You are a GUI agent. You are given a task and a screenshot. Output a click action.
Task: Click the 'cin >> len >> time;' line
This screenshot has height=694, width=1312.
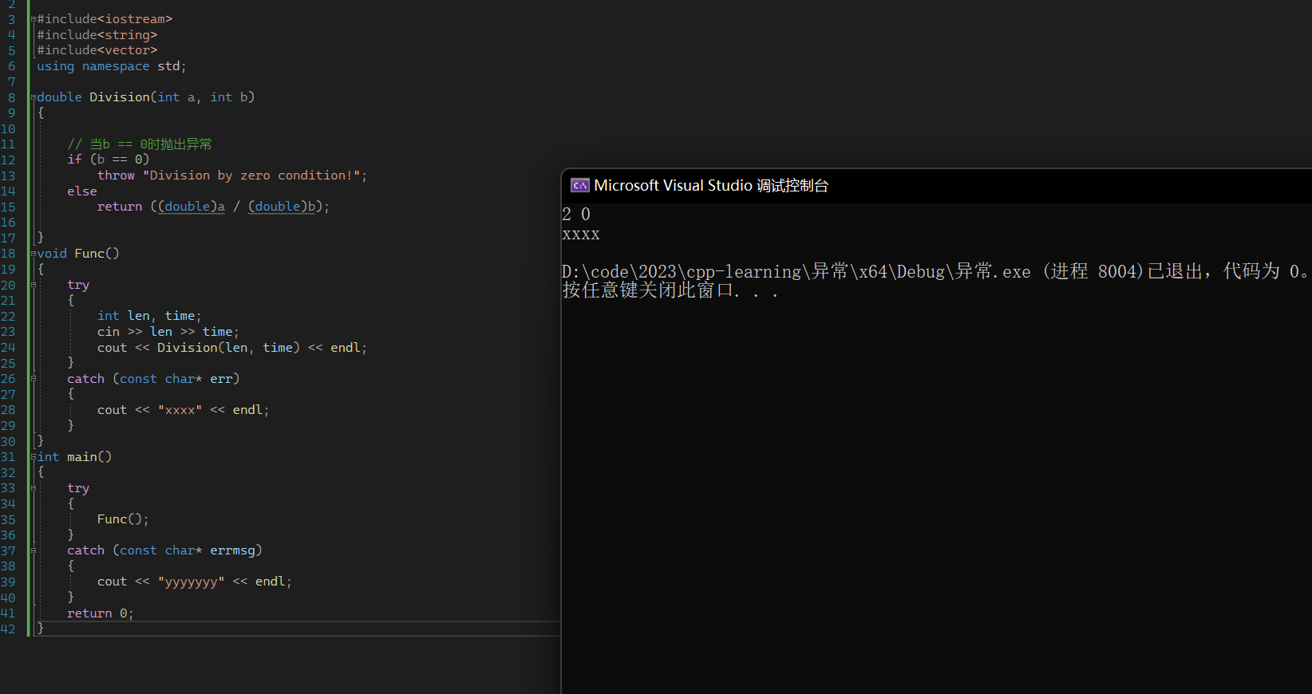(168, 331)
